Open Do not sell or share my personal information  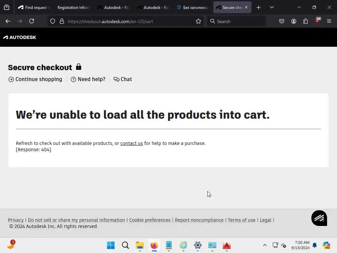[x=76, y=220]
